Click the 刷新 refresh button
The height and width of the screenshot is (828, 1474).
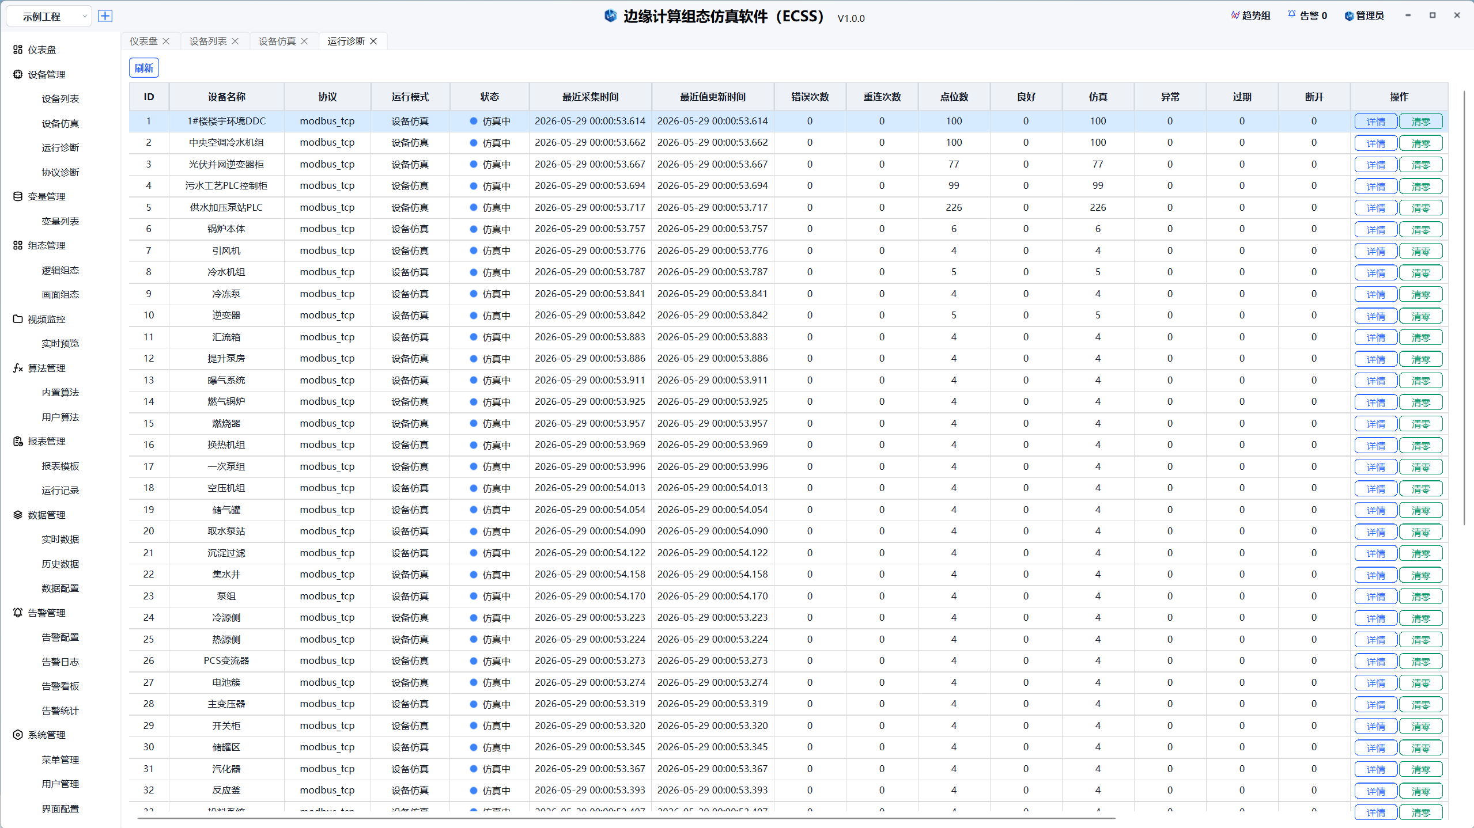[x=144, y=68]
